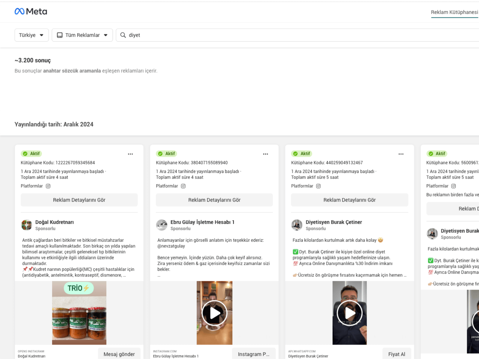Click the Fiyat Al button

397,354
